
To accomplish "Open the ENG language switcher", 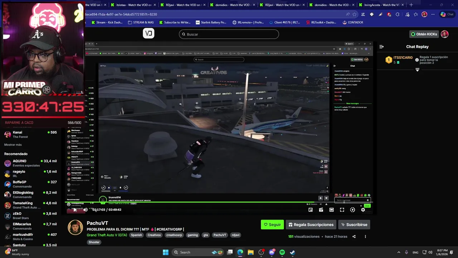I will coord(415,252).
